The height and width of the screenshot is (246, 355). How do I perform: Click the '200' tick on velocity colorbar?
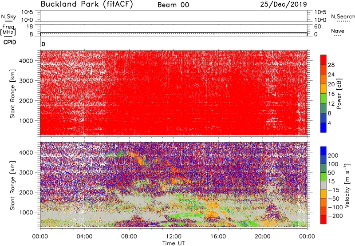pyautogui.click(x=333, y=155)
